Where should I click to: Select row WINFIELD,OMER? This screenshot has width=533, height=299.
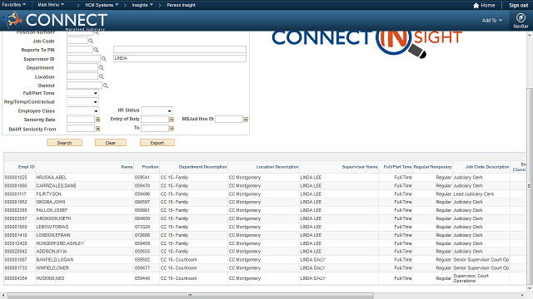point(265,267)
